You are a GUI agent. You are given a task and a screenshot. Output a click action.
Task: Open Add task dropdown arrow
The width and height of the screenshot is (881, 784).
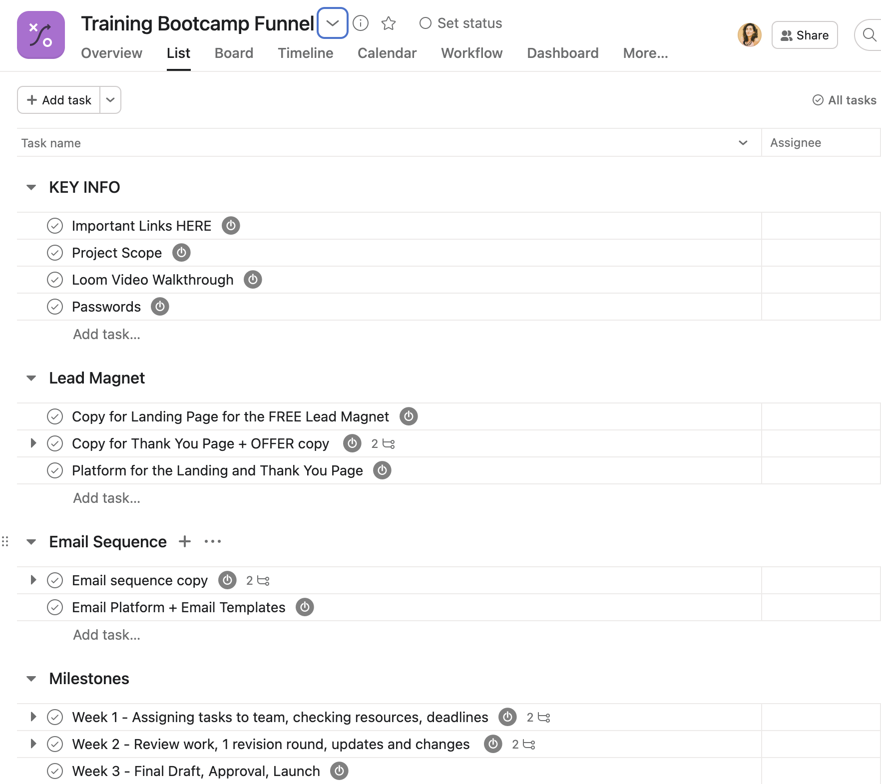pyautogui.click(x=110, y=100)
